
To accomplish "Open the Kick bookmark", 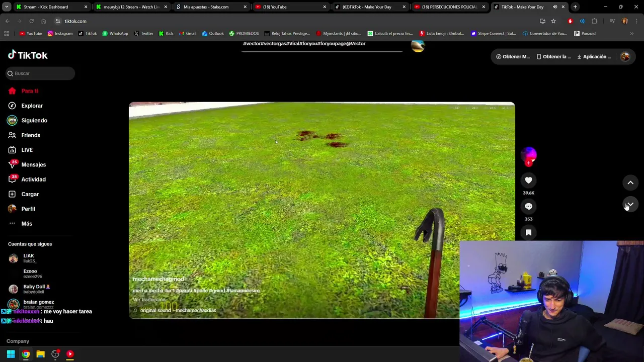I will [166, 34].
